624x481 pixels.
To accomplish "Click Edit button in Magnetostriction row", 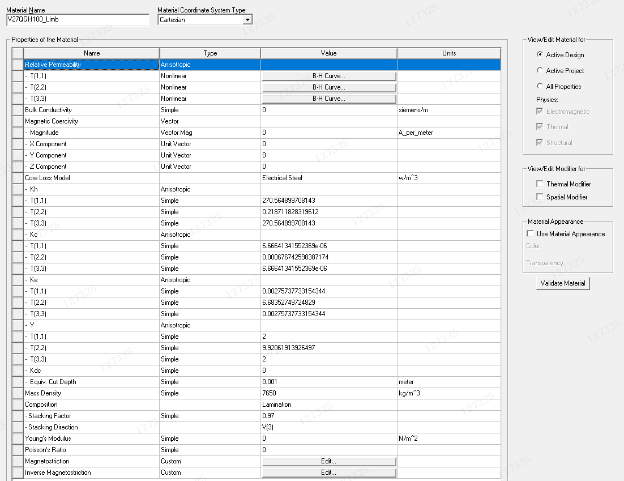I will (329, 461).
